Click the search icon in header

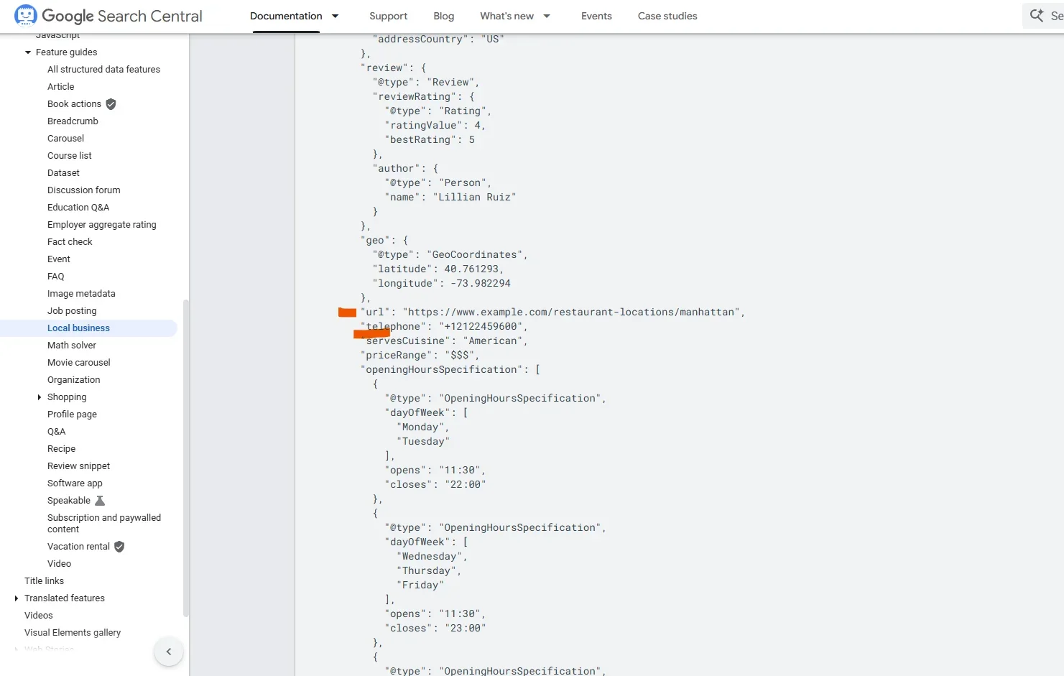point(1037,16)
